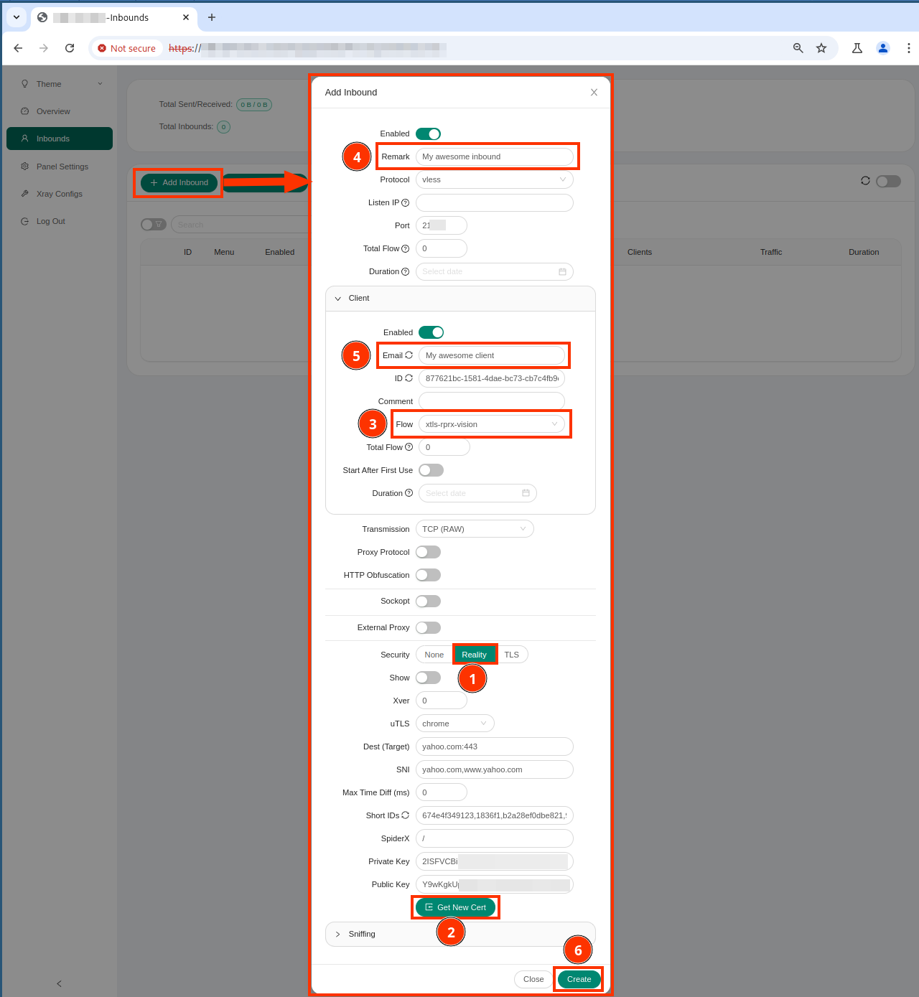Collapse the Client section
Screen dimensions: 919x997
(x=460, y=299)
